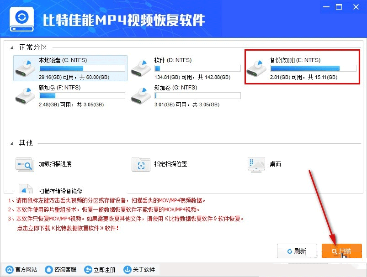Choose 加载扫描进度 option text
The width and height of the screenshot is (367, 277).
coord(55,164)
